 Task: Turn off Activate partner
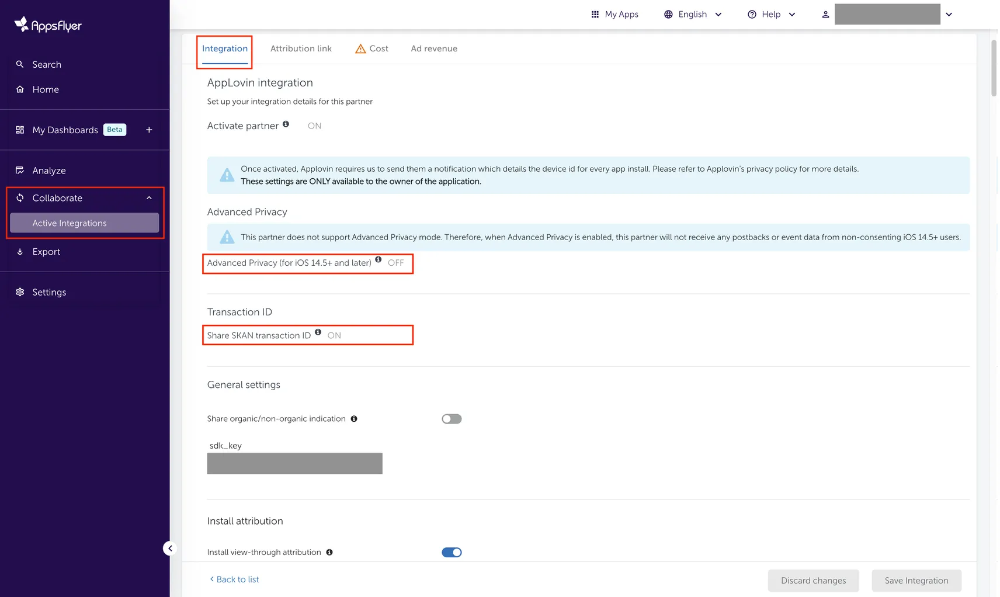[x=314, y=126]
